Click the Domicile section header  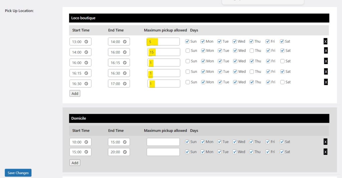[199, 118]
